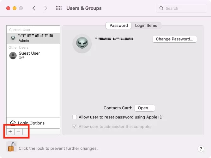Zoom the window with the green button
The width and height of the screenshot is (211, 158).
[x=21, y=8]
